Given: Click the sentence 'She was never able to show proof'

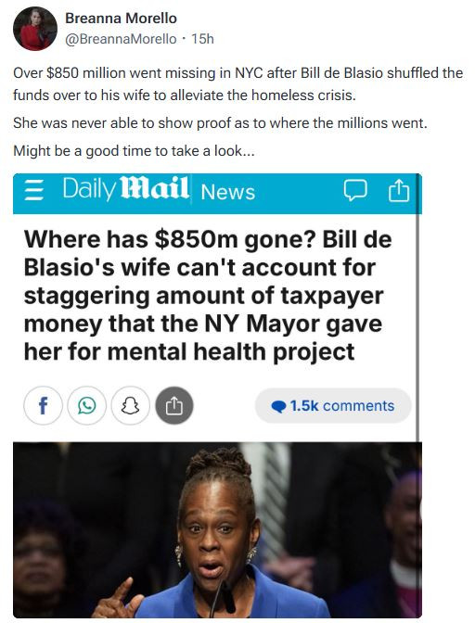Looking at the screenshot, I should 220,123.
